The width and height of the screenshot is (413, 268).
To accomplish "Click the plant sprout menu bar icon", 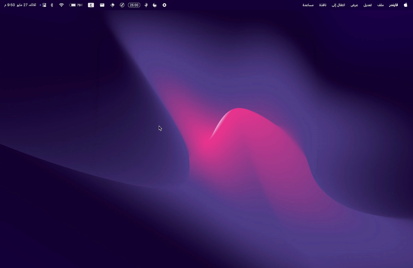I will click(x=146, y=5).
